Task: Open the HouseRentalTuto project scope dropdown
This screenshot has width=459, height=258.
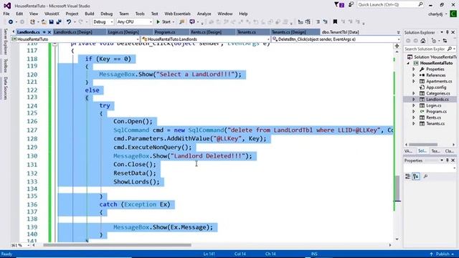Action: point(75,39)
